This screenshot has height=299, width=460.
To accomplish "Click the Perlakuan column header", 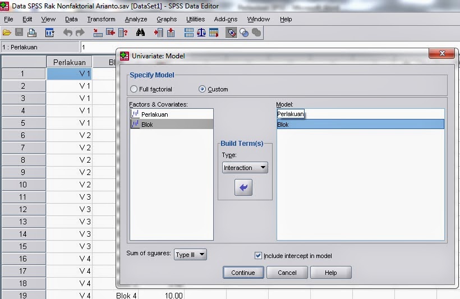I will [x=69, y=62].
